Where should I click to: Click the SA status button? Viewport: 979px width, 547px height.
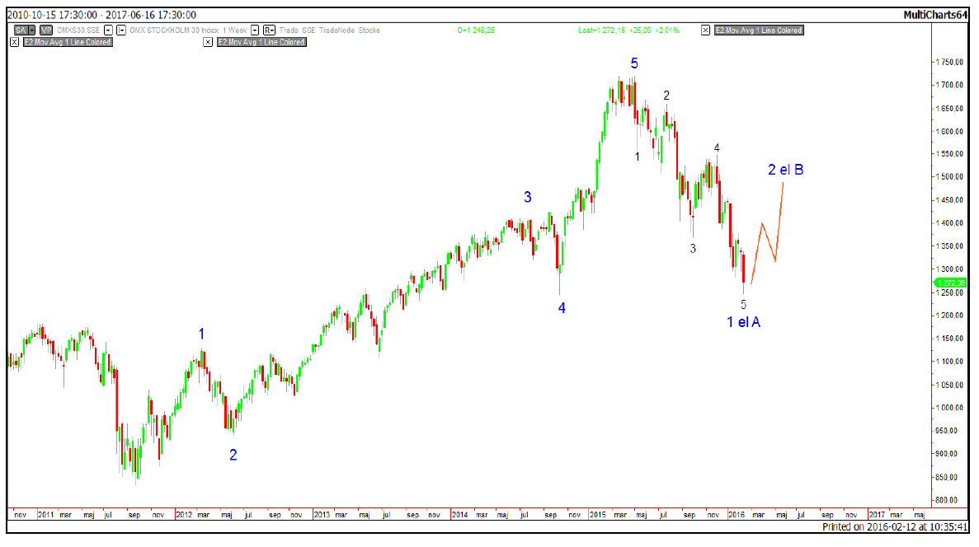[x=21, y=30]
